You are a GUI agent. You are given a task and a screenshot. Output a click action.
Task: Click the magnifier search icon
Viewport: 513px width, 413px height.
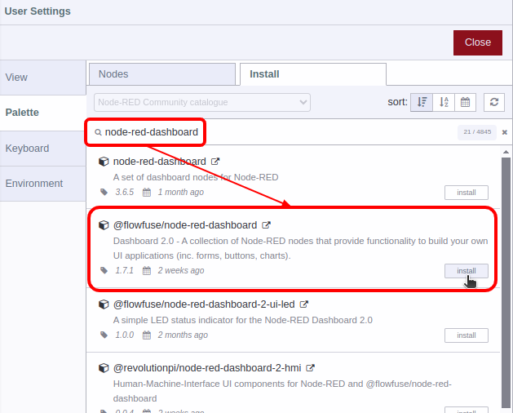tap(98, 132)
